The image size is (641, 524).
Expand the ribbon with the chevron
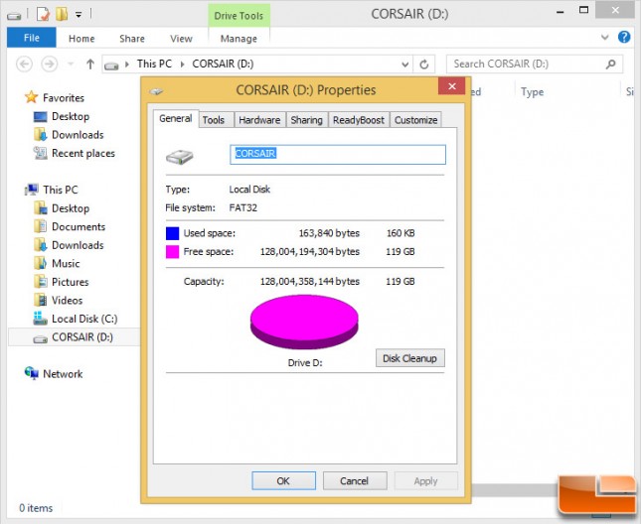point(604,37)
